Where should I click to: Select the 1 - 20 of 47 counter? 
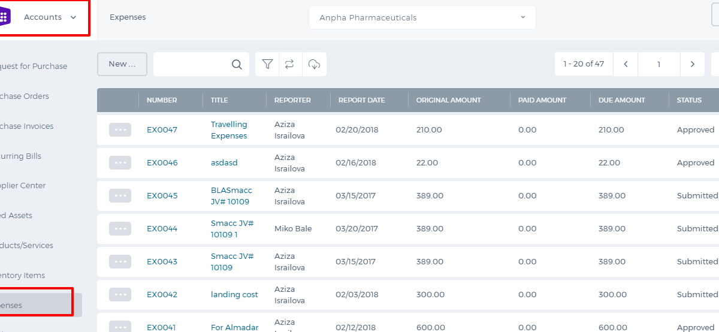pyautogui.click(x=584, y=64)
